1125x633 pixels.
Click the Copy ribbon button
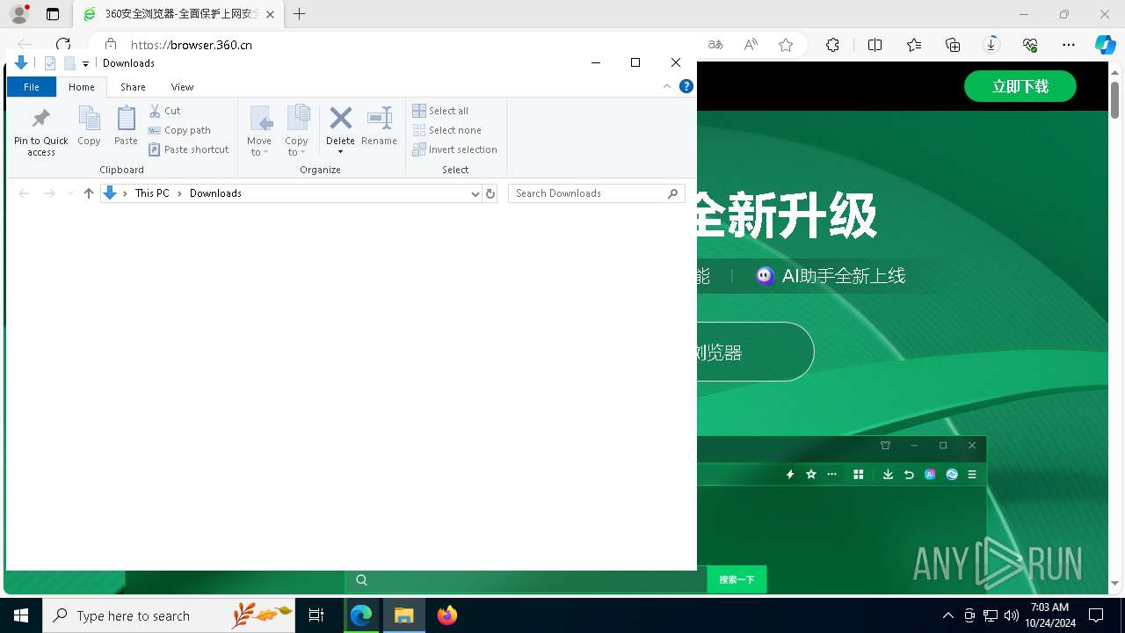[89, 126]
